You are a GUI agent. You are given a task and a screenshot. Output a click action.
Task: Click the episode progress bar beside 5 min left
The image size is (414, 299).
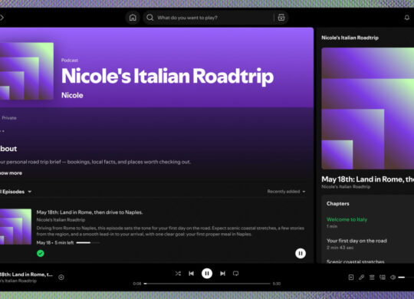point(88,243)
